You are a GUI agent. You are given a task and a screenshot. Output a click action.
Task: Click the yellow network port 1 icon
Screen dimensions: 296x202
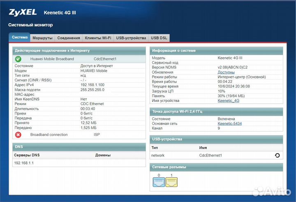click(x=171, y=181)
